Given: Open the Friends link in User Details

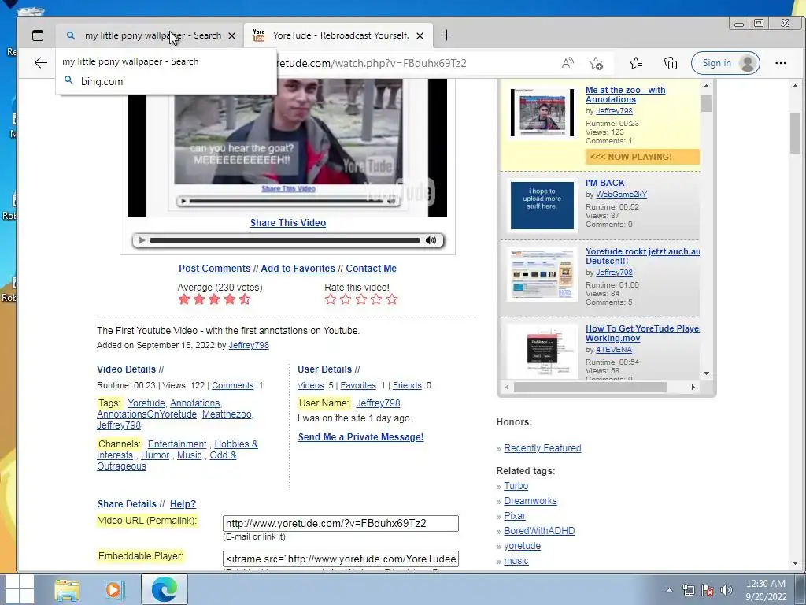Looking at the screenshot, I should click(x=407, y=385).
